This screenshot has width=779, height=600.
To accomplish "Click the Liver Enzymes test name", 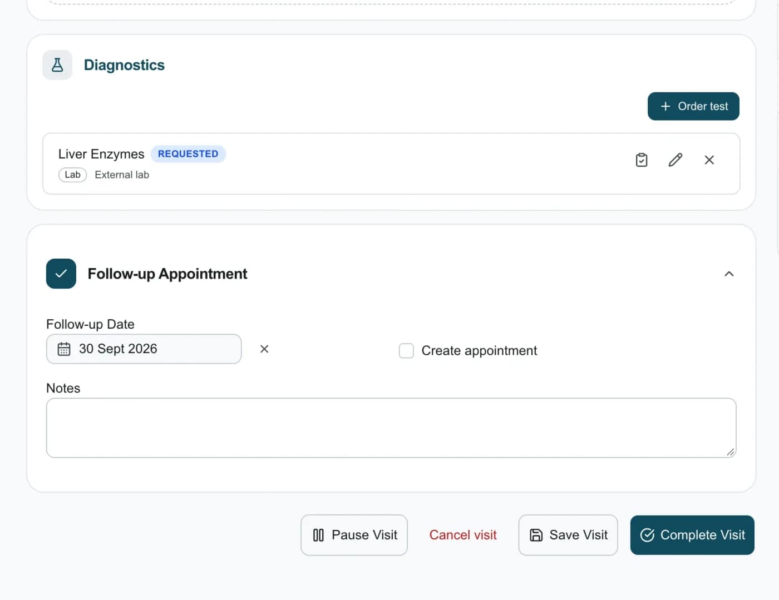I will click(101, 154).
